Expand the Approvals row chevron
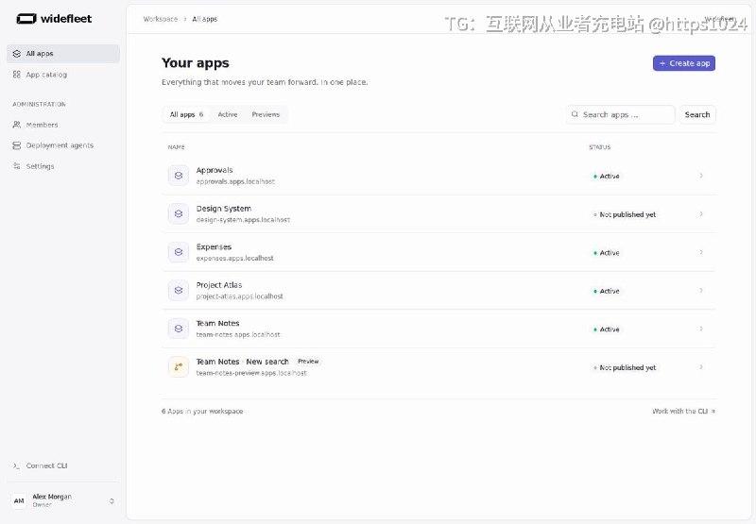This screenshot has height=524, width=756. (701, 176)
